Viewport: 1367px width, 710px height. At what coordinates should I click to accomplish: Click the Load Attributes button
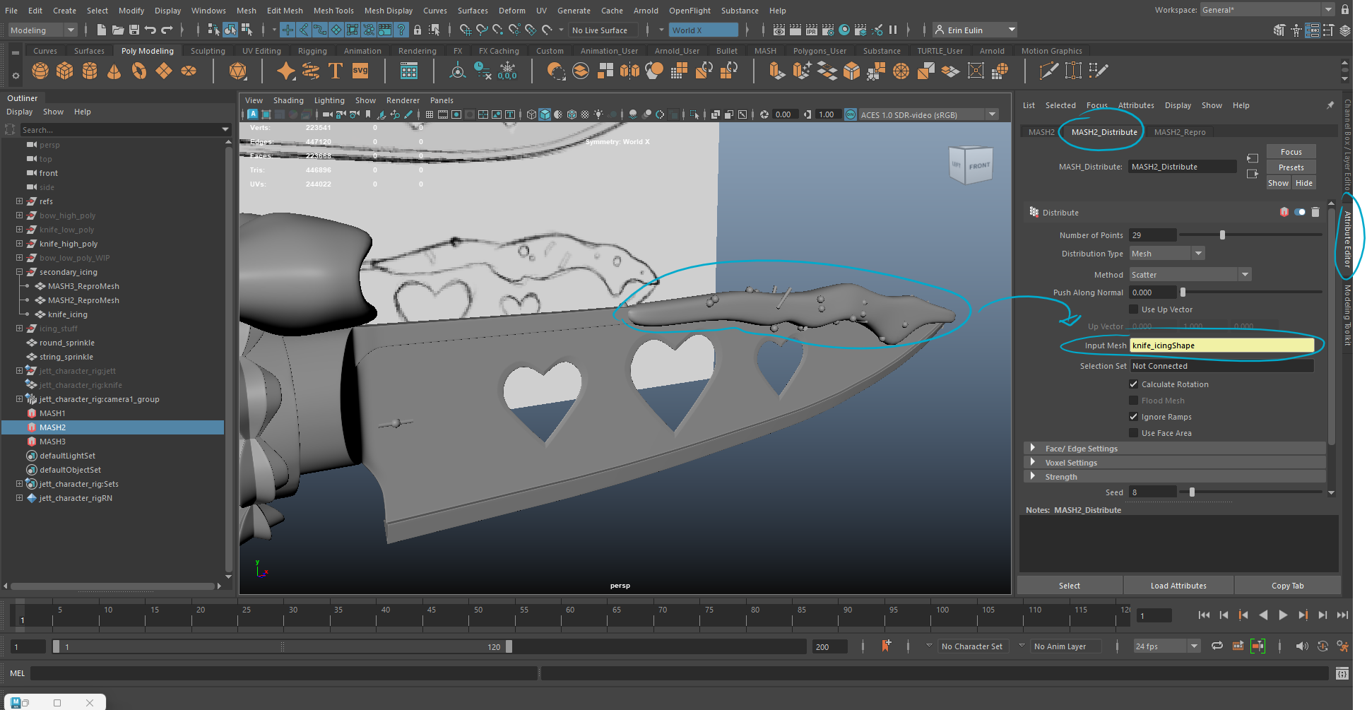(1178, 586)
